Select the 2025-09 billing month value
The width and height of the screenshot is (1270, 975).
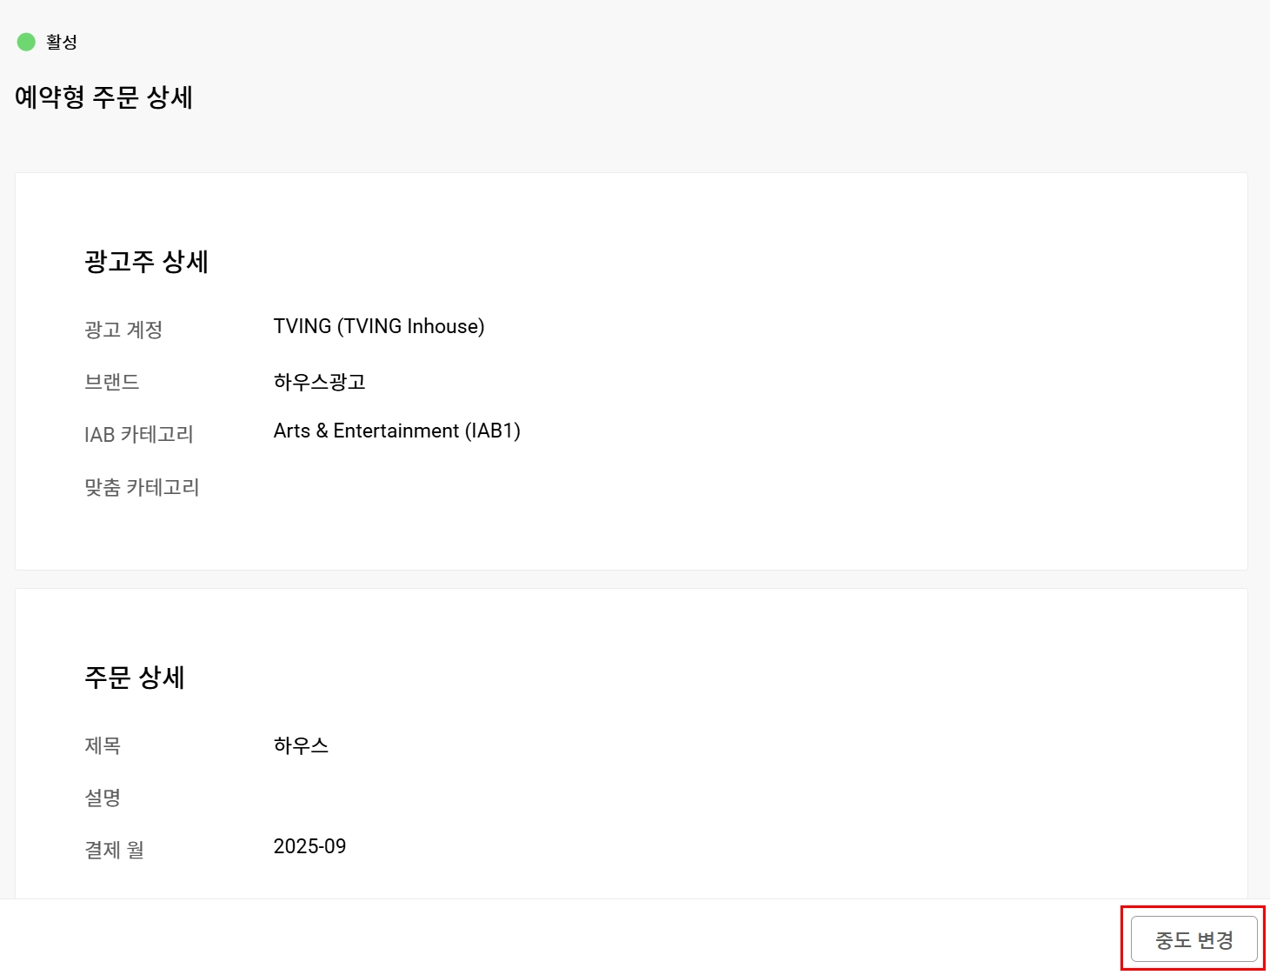pyautogui.click(x=309, y=847)
